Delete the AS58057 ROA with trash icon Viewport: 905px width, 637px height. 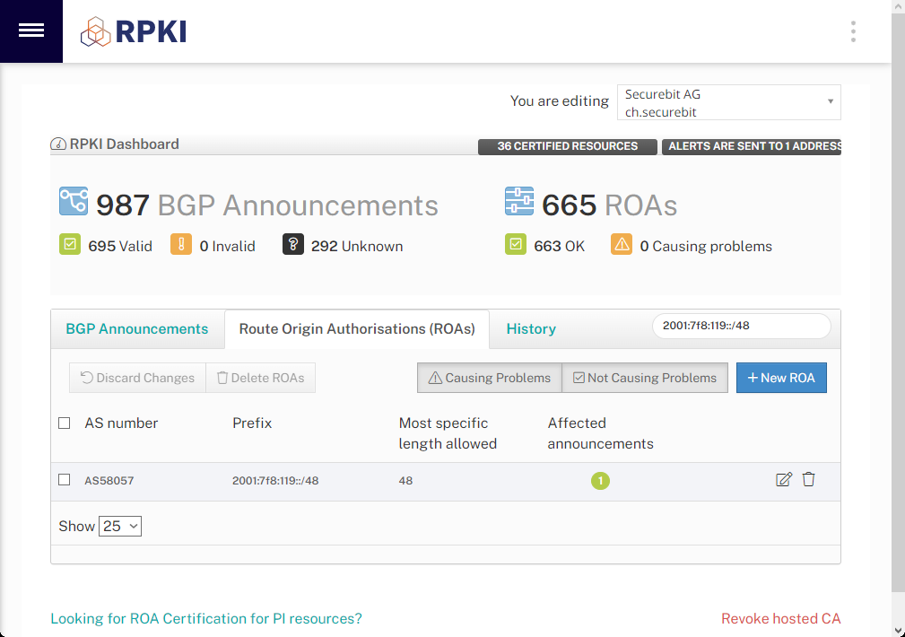tap(809, 479)
